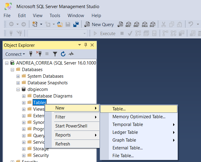This screenshot has width=201, height=162.
Task: Click the Object Explorer Refresh icon
Action: click(x=63, y=54)
